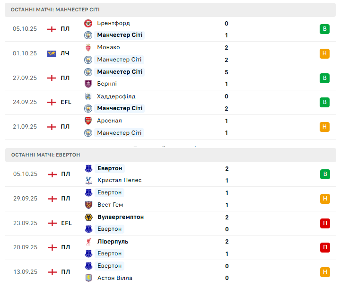The image size is (340, 288).
Task: Click the Crystal Palace crest icon
Action: click(88, 180)
